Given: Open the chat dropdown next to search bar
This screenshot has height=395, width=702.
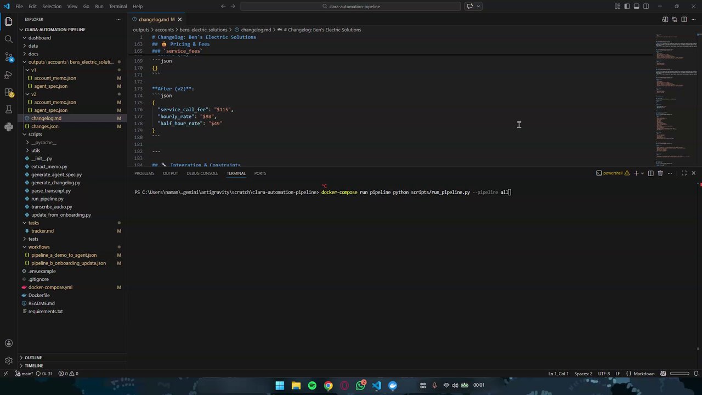Looking at the screenshot, I should tap(479, 7).
